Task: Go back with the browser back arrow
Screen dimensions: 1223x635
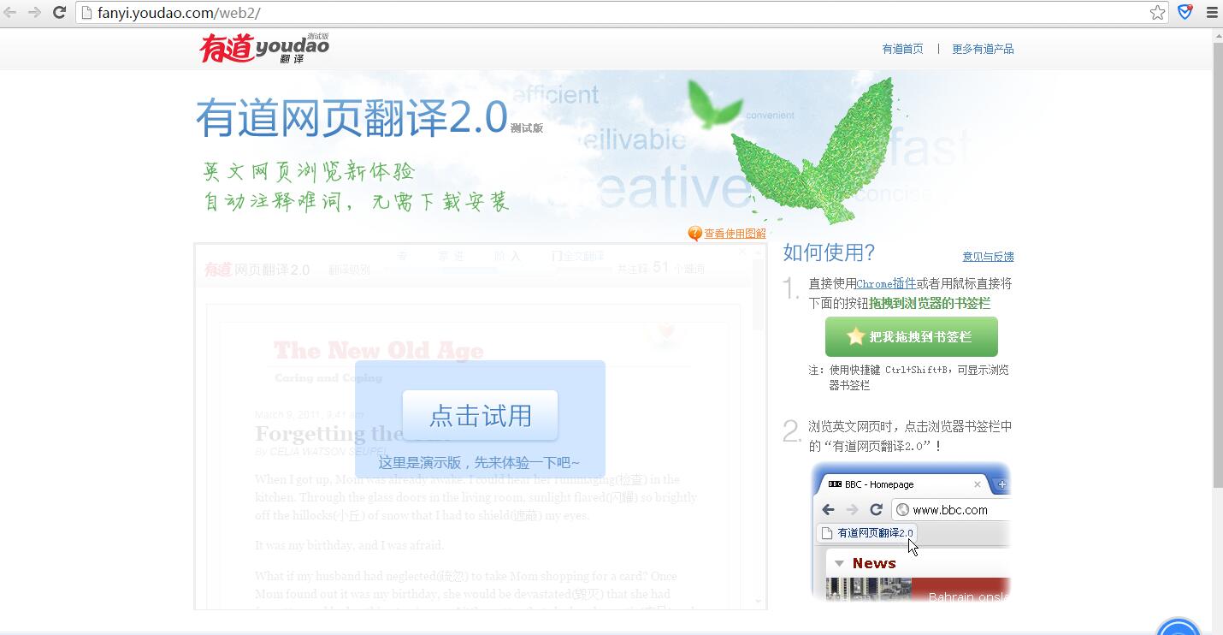Action: [10, 12]
